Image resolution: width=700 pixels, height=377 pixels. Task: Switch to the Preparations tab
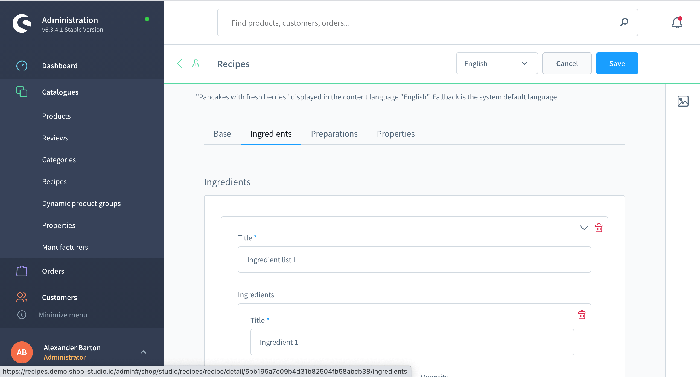(x=334, y=134)
